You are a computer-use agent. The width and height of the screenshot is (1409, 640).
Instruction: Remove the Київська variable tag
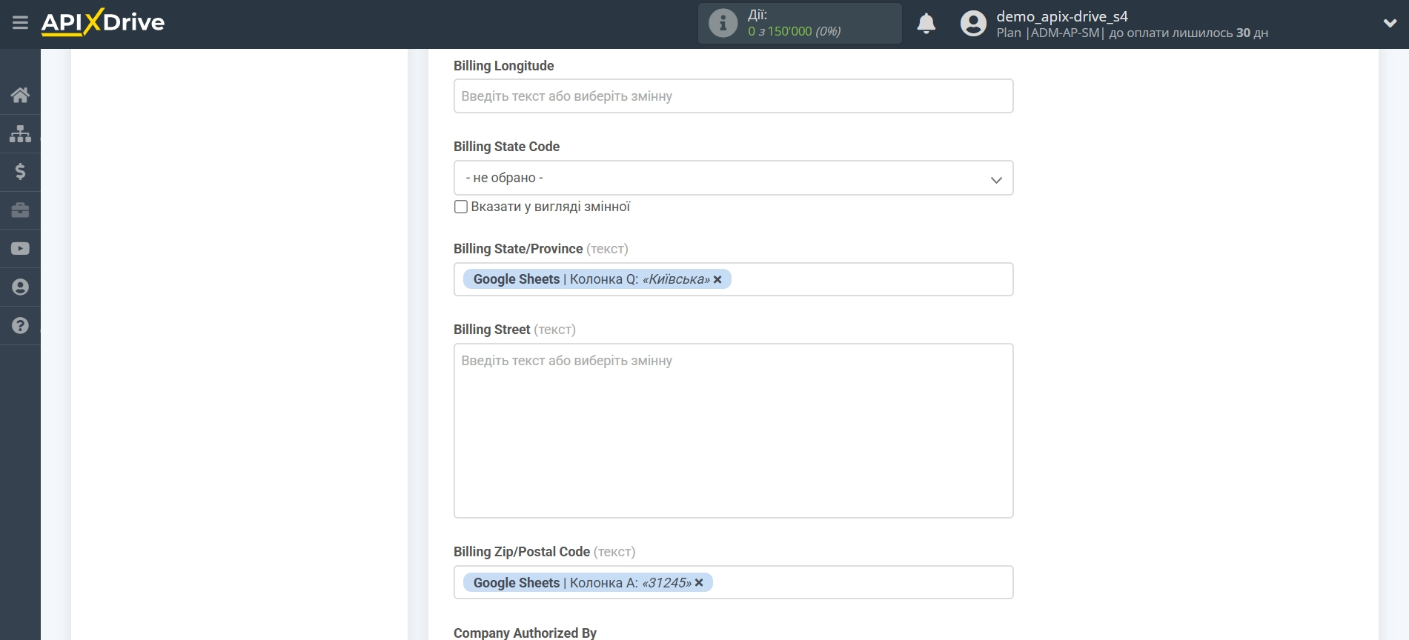coord(717,280)
